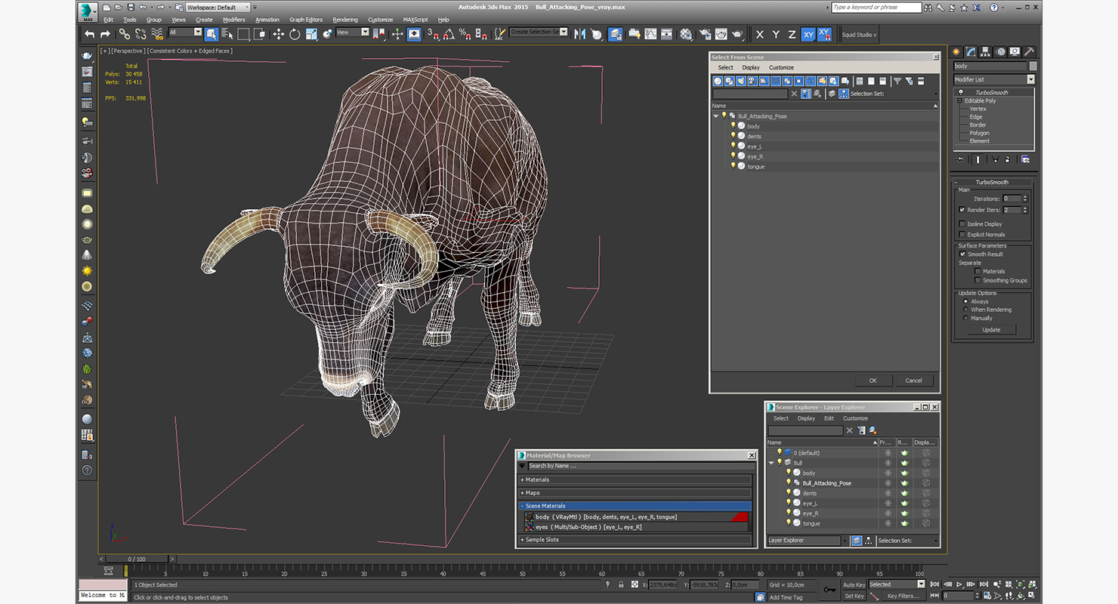Open the Modifiers menu
The height and width of the screenshot is (604, 1118).
click(x=233, y=20)
